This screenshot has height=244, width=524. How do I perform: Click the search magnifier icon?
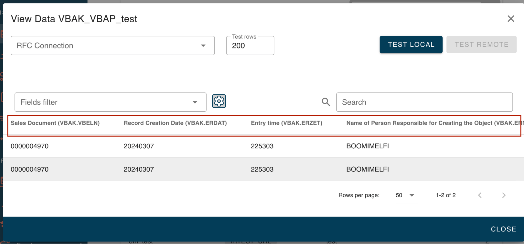tap(326, 102)
